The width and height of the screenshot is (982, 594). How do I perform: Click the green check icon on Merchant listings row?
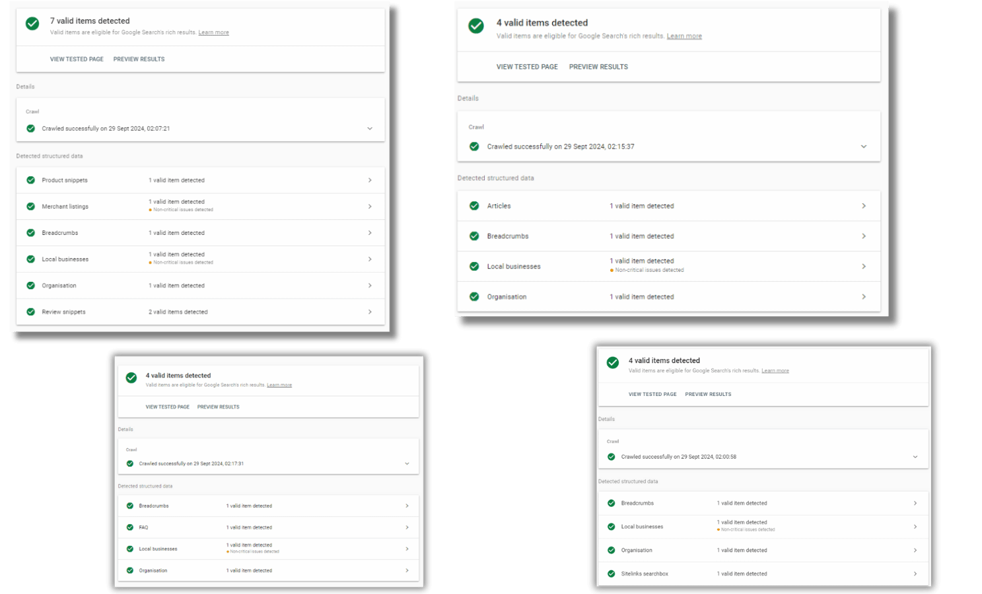30,207
